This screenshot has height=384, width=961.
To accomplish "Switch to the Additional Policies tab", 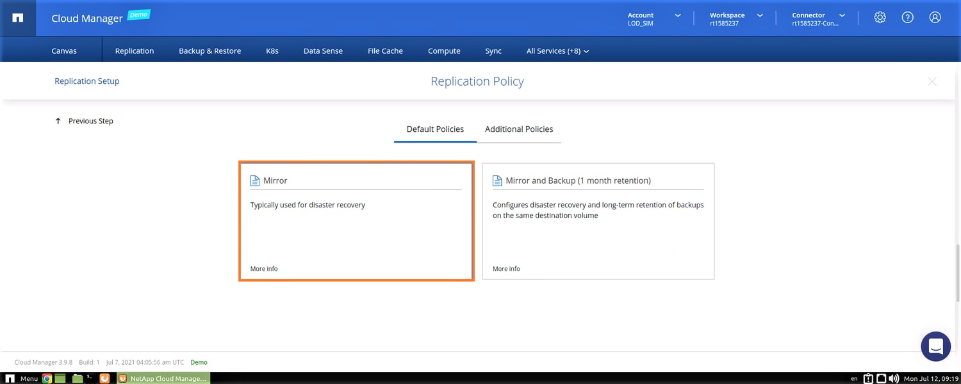I will click(x=518, y=129).
